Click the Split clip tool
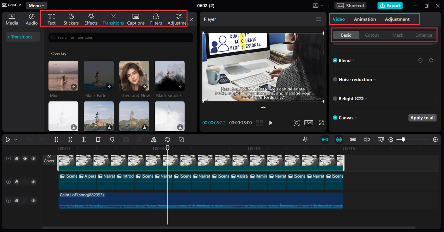This screenshot has width=444, height=232. click(x=57, y=140)
